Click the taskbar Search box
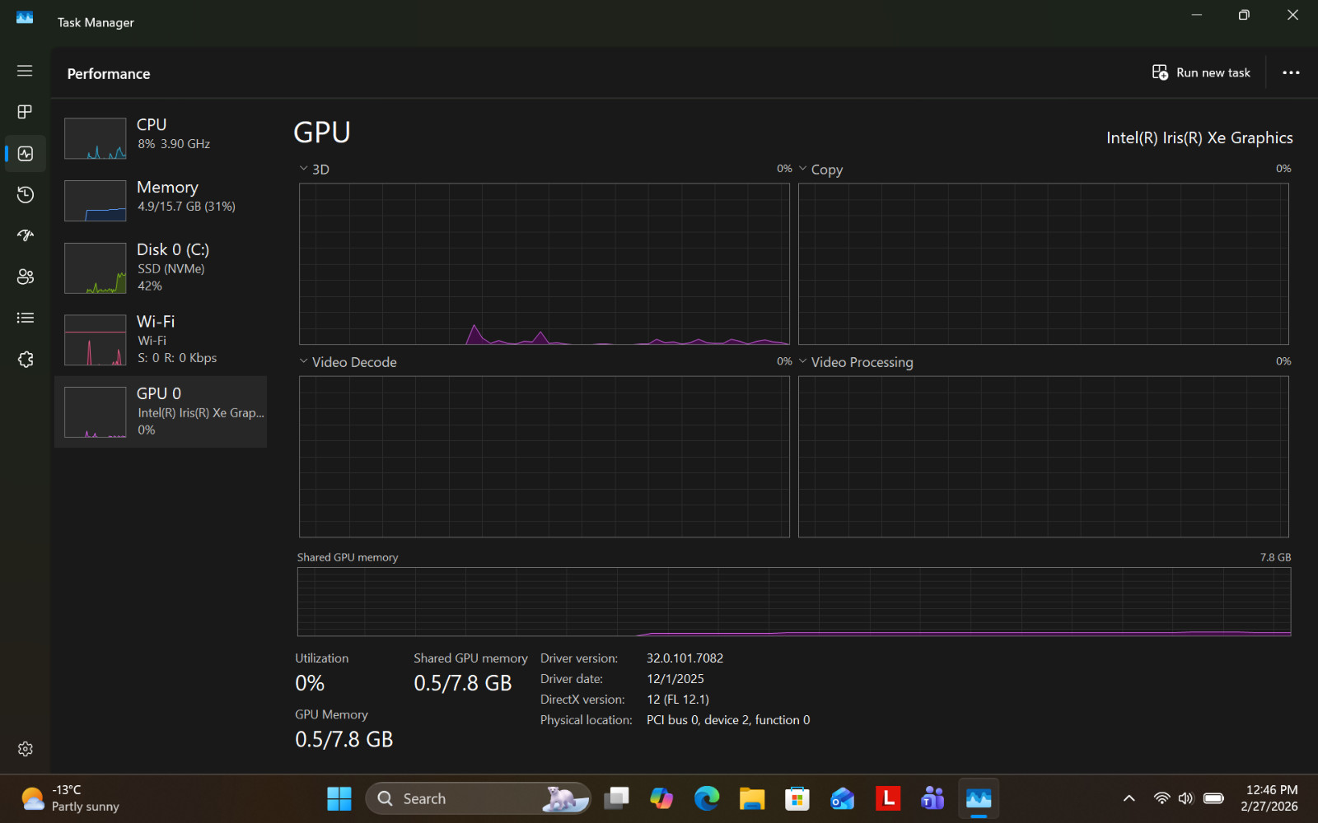The height and width of the screenshot is (823, 1318). coord(478,798)
